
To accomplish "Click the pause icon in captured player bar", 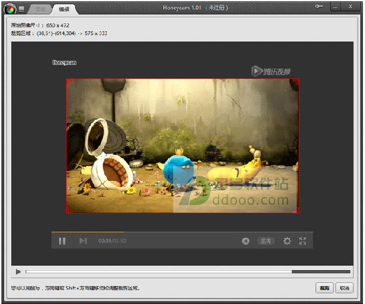I will point(62,241).
